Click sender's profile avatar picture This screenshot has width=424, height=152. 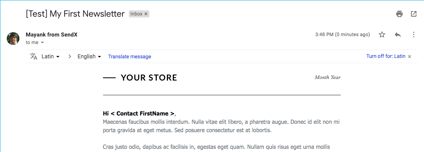pyautogui.click(x=13, y=38)
